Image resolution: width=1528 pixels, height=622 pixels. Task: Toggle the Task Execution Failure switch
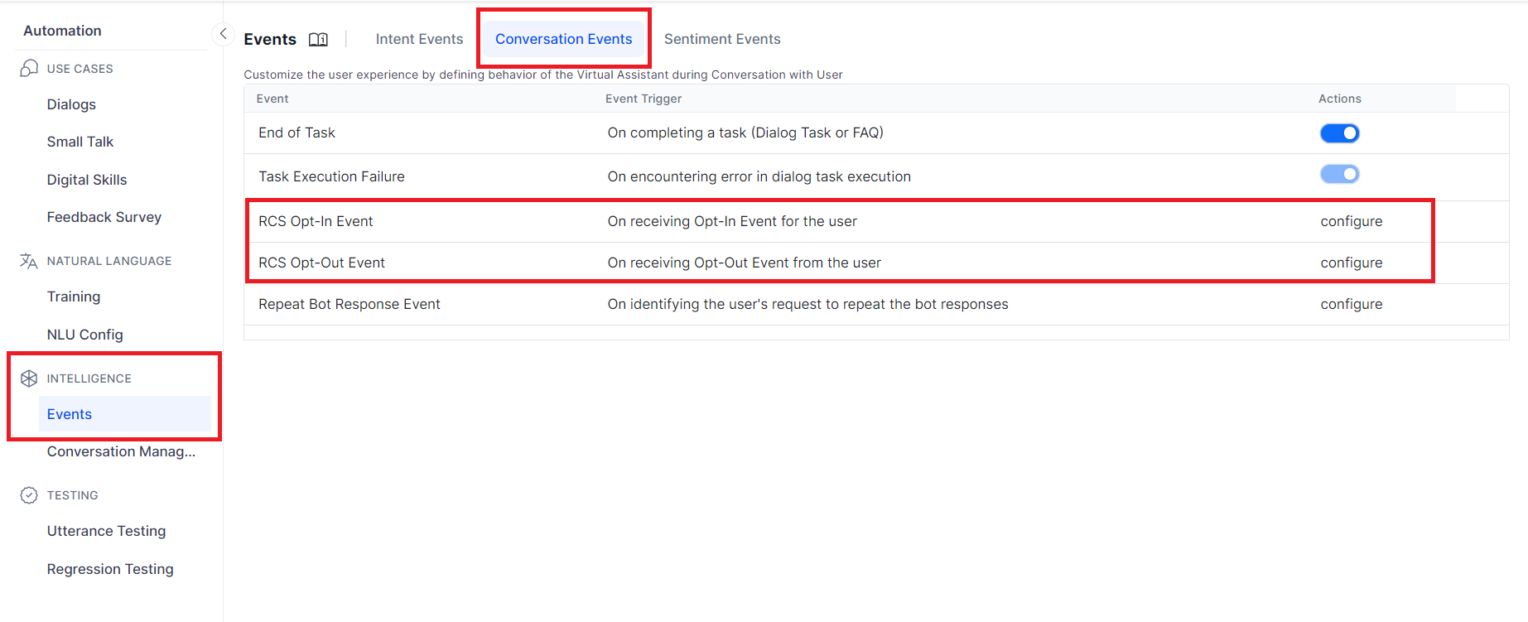[x=1339, y=174]
